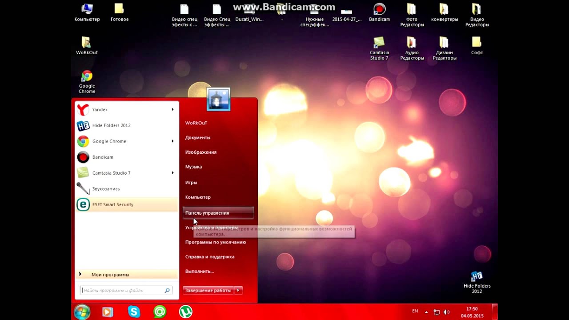Open Аудио Редакторы folder
Screen dimensions: 569x320
(x=412, y=48)
